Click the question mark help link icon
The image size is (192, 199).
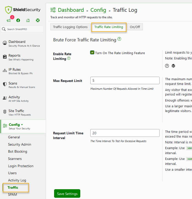coord(167,66)
